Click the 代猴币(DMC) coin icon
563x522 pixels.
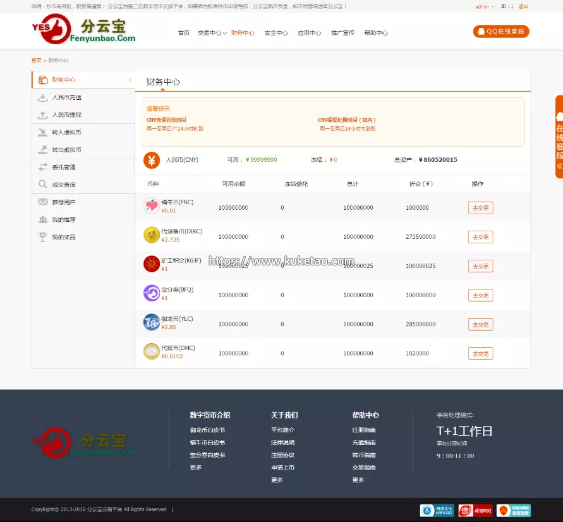(152, 351)
